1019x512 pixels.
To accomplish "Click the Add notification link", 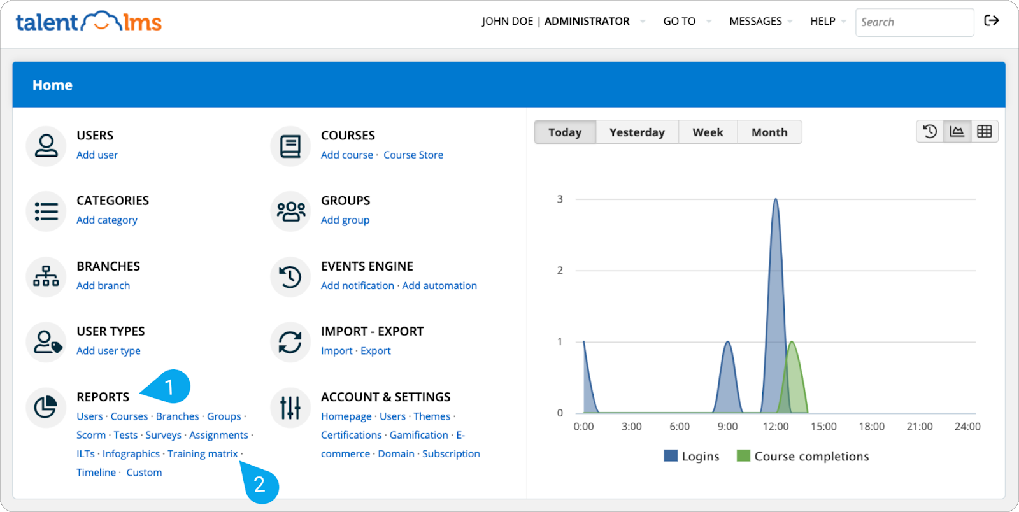I will click(357, 285).
